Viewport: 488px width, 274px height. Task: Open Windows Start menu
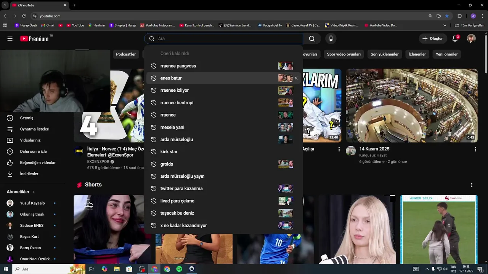[6, 269]
